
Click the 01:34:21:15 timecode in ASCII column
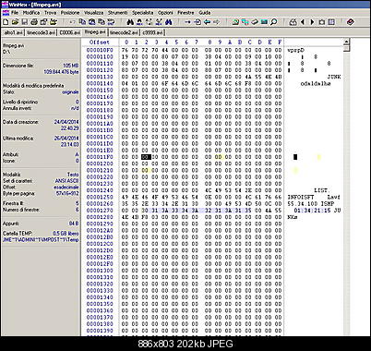(x=312, y=211)
